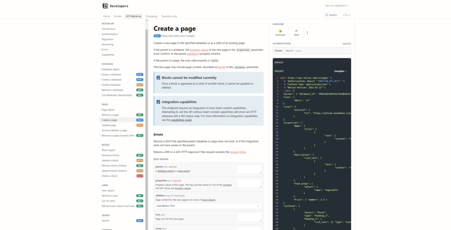Open Block object in sidebar

point(109,150)
